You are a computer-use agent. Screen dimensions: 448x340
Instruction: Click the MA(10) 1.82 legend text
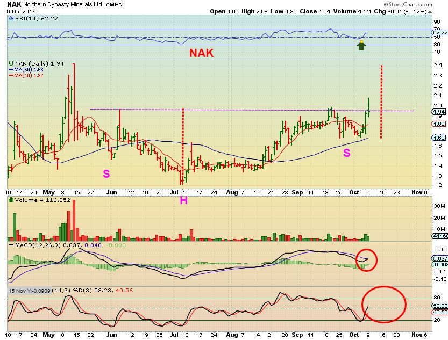point(29,76)
